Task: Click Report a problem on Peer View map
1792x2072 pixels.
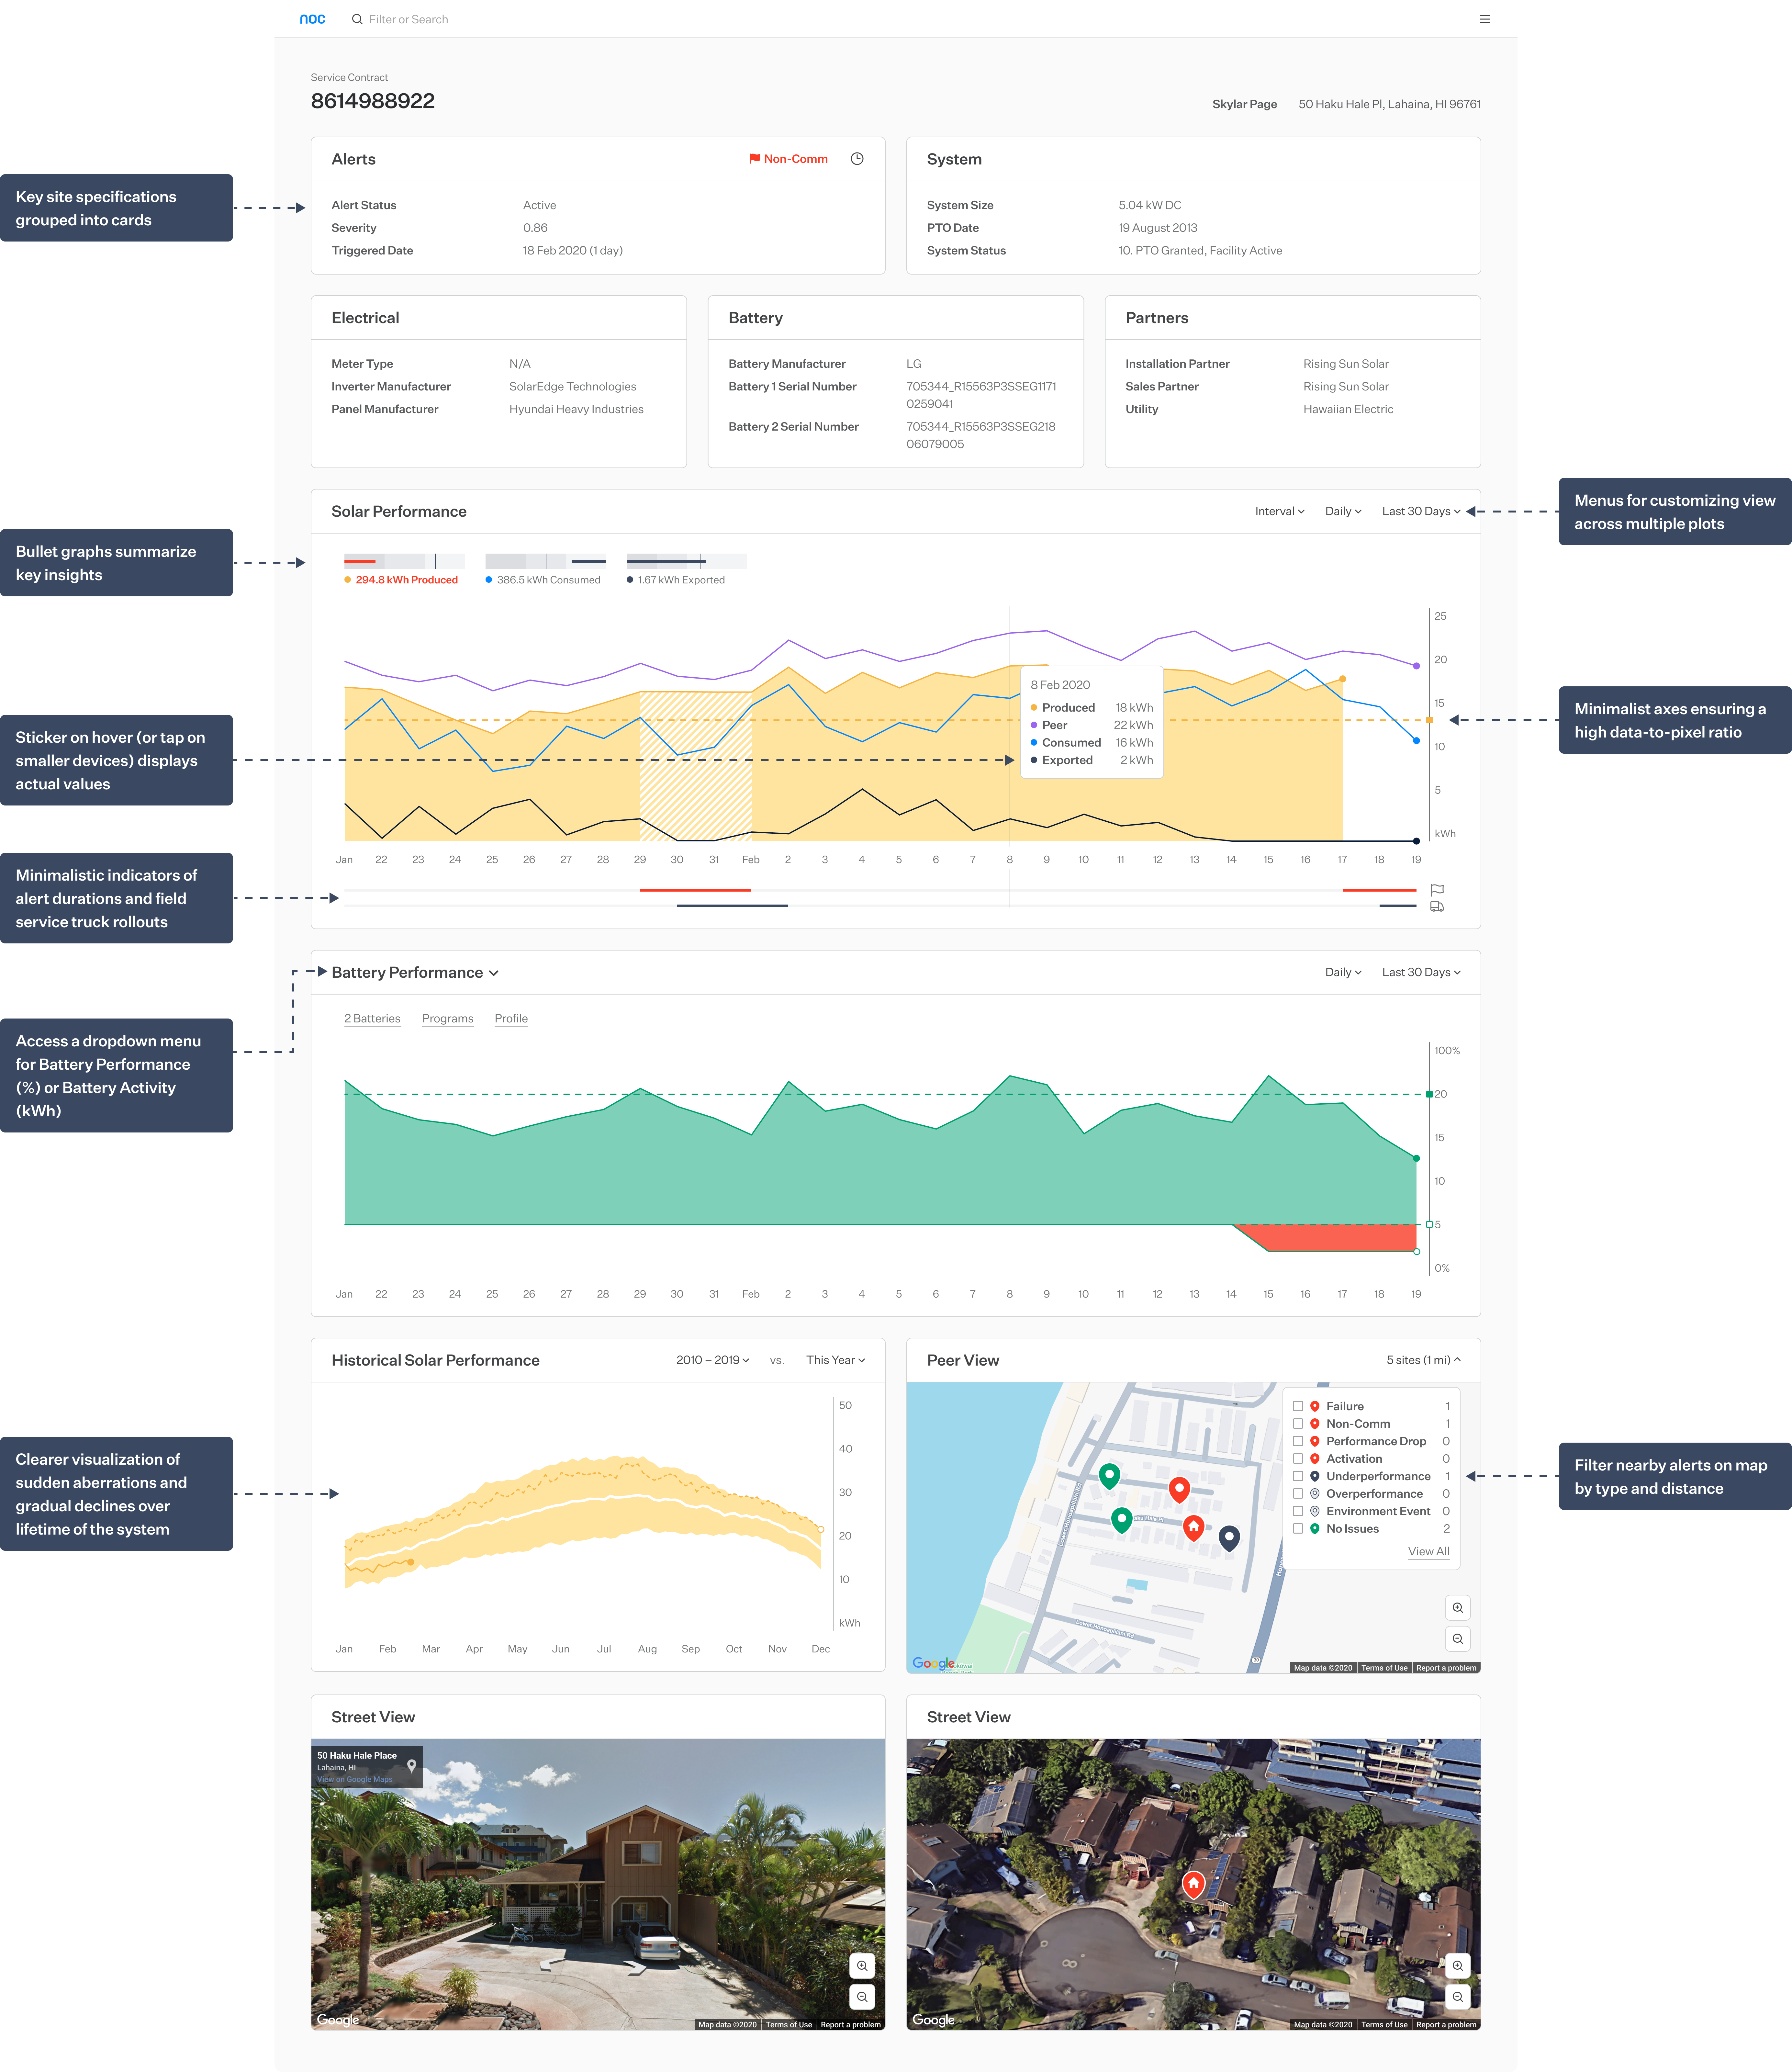Action: (1446, 1668)
